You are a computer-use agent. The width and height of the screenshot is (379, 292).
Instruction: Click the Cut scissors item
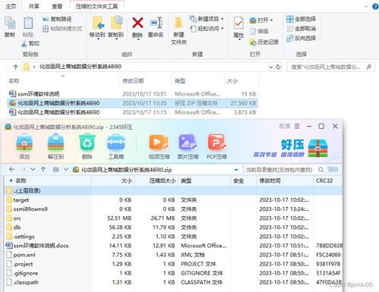[x=30, y=44]
